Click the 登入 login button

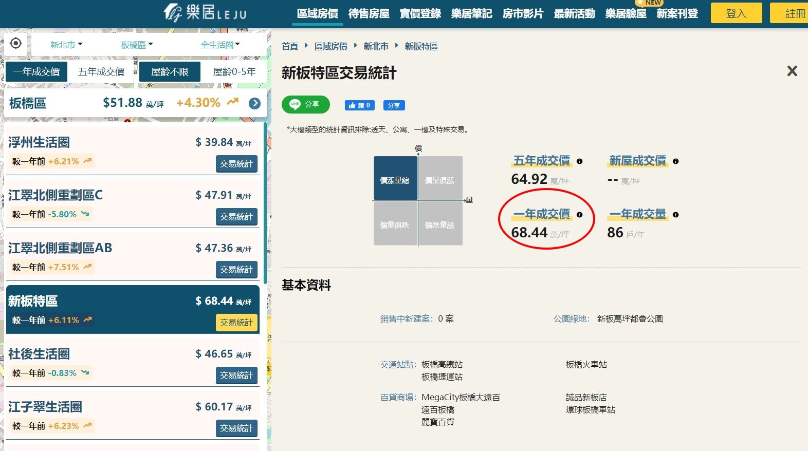736,13
